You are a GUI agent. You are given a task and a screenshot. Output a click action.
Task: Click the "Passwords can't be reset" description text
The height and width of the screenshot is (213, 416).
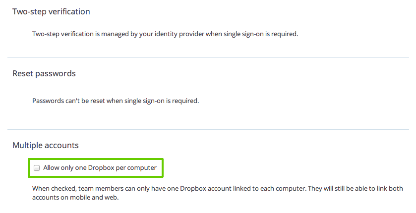click(115, 101)
